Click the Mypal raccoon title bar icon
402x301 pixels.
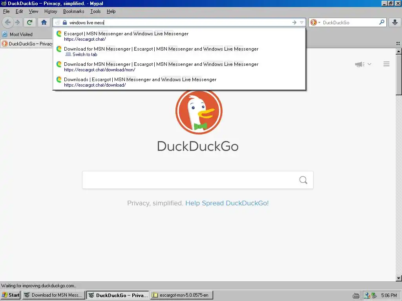click(4, 3)
